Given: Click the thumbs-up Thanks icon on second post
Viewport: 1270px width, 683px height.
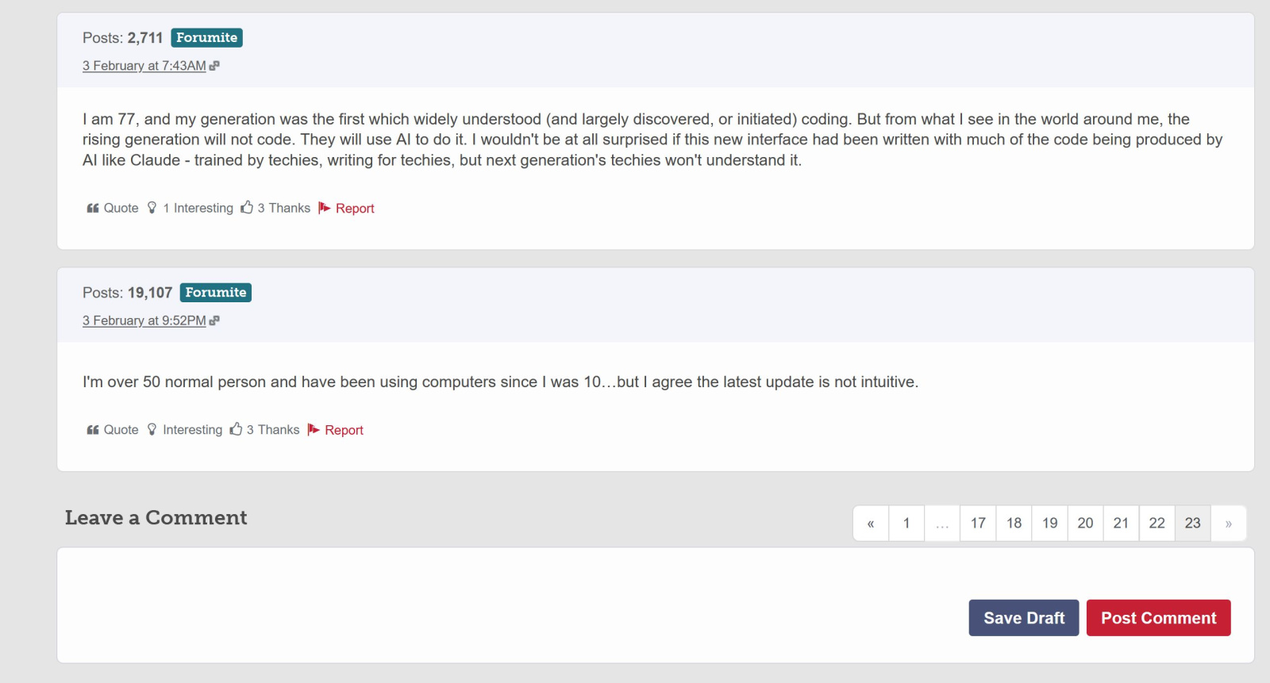Looking at the screenshot, I should [236, 429].
